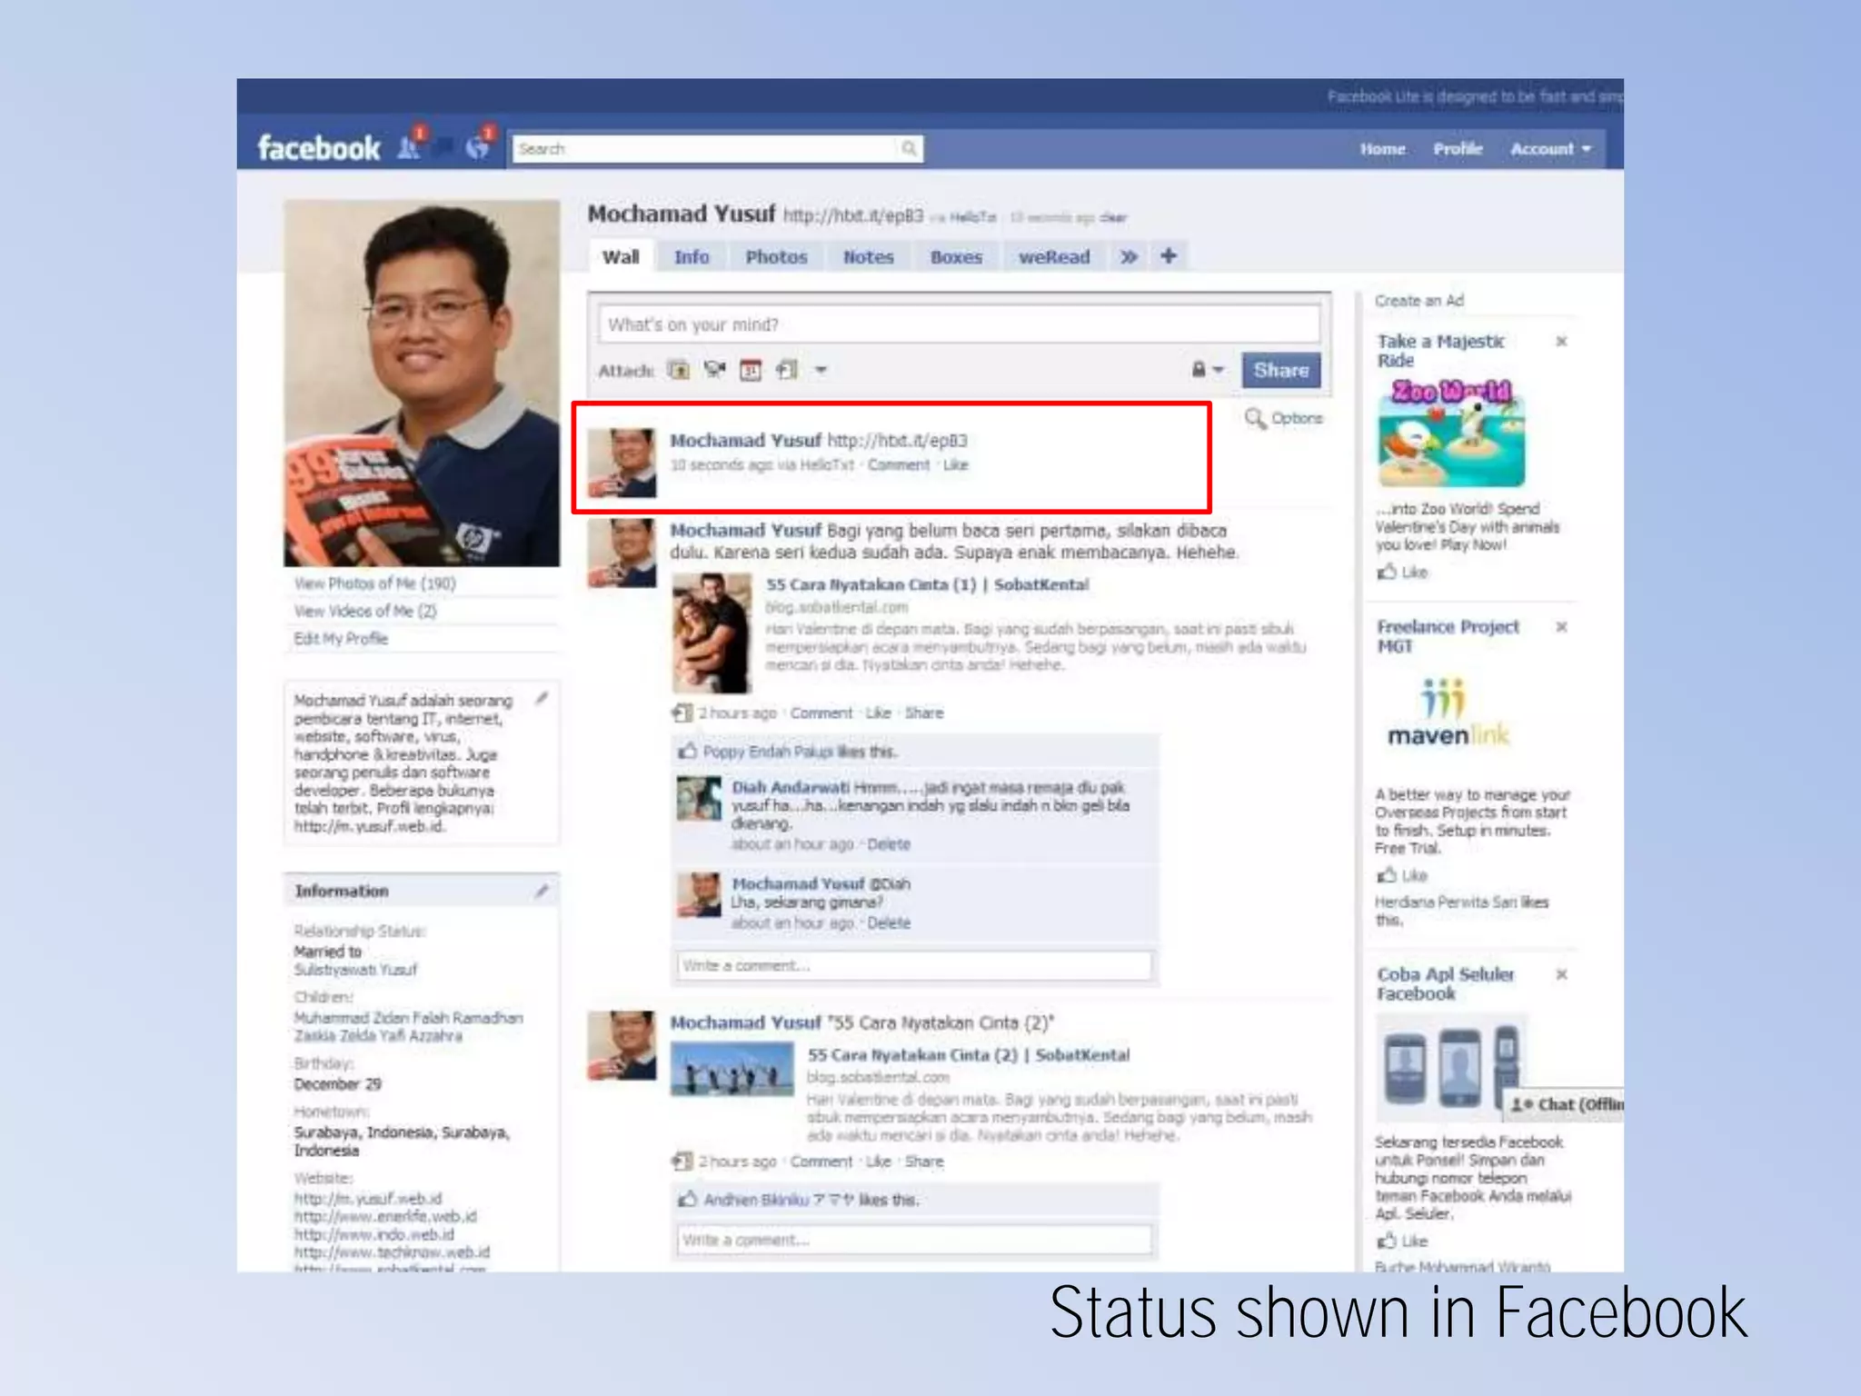The image size is (1861, 1396).
Task: Click the couple thumbnail of Cinta (1) post
Action: (712, 633)
